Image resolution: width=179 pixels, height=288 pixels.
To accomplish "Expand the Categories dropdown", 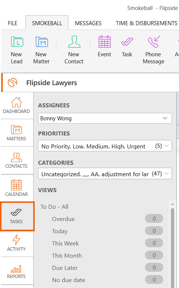I will (105, 174).
